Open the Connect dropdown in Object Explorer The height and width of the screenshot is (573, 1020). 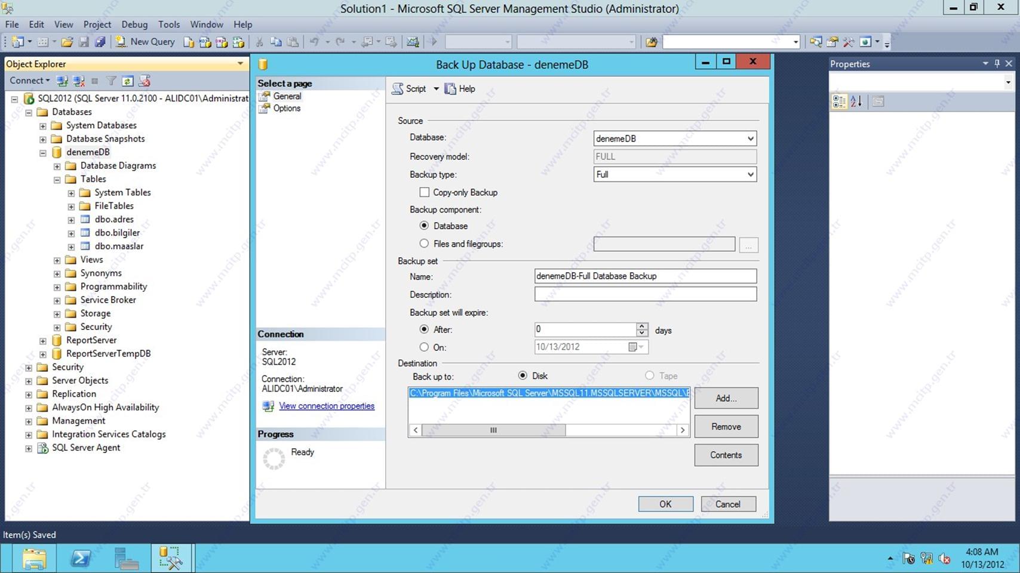pos(29,81)
